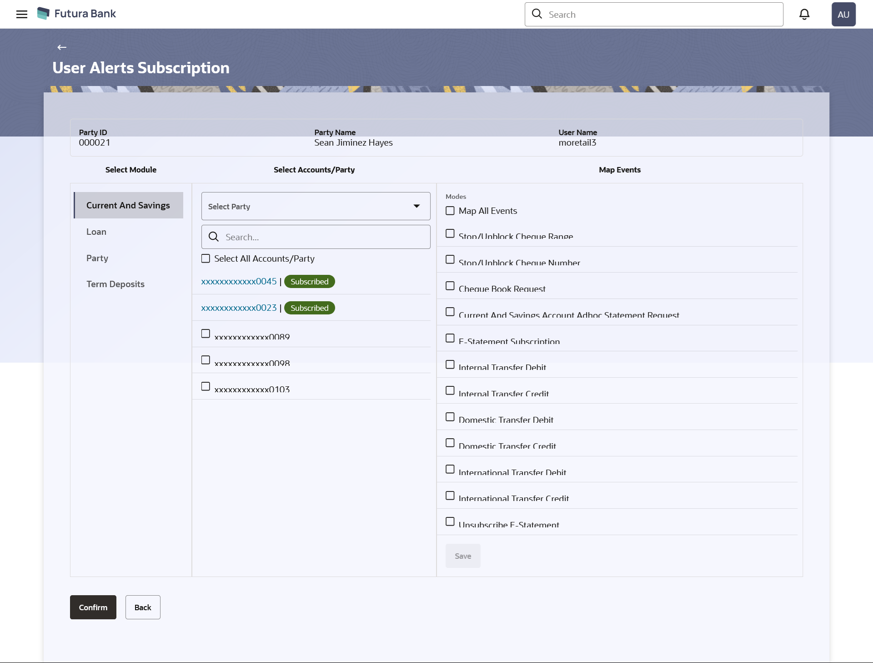Click the back arrow above page title
The width and height of the screenshot is (873, 663).
[x=62, y=47]
